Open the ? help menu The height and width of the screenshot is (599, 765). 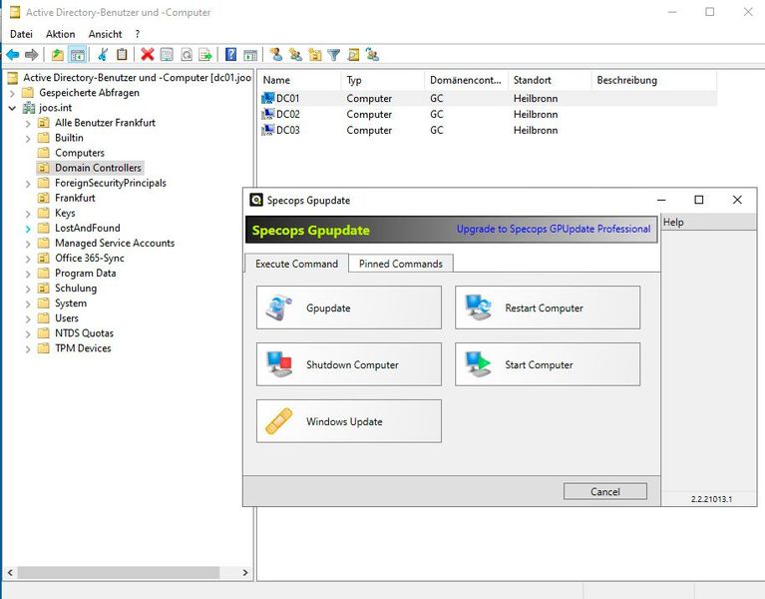click(138, 34)
